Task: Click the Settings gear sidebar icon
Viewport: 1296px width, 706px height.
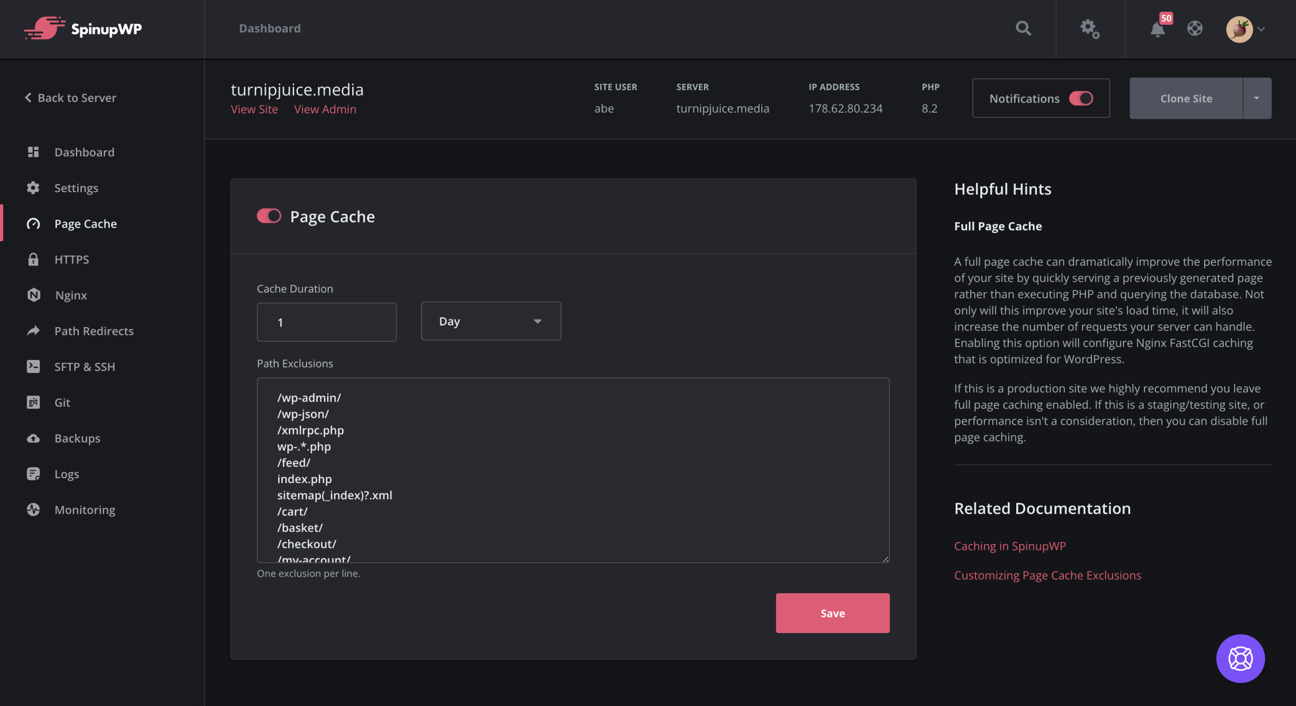Action: pyautogui.click(x=33, y=188)
